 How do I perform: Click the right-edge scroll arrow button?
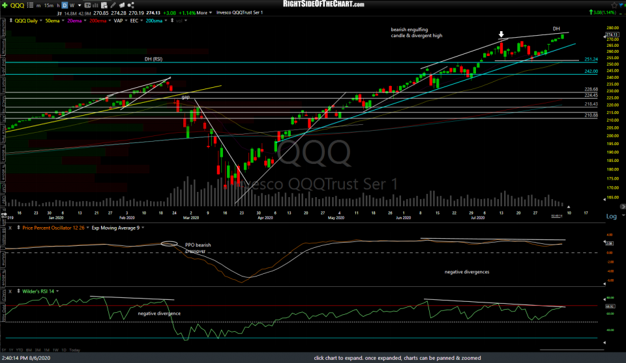pos(622,206)
